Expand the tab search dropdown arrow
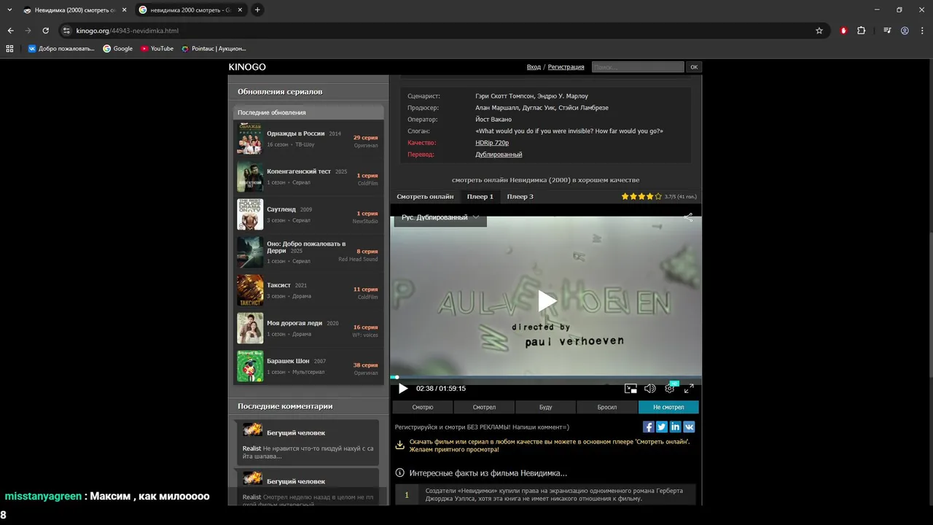 tap(9, 10)
